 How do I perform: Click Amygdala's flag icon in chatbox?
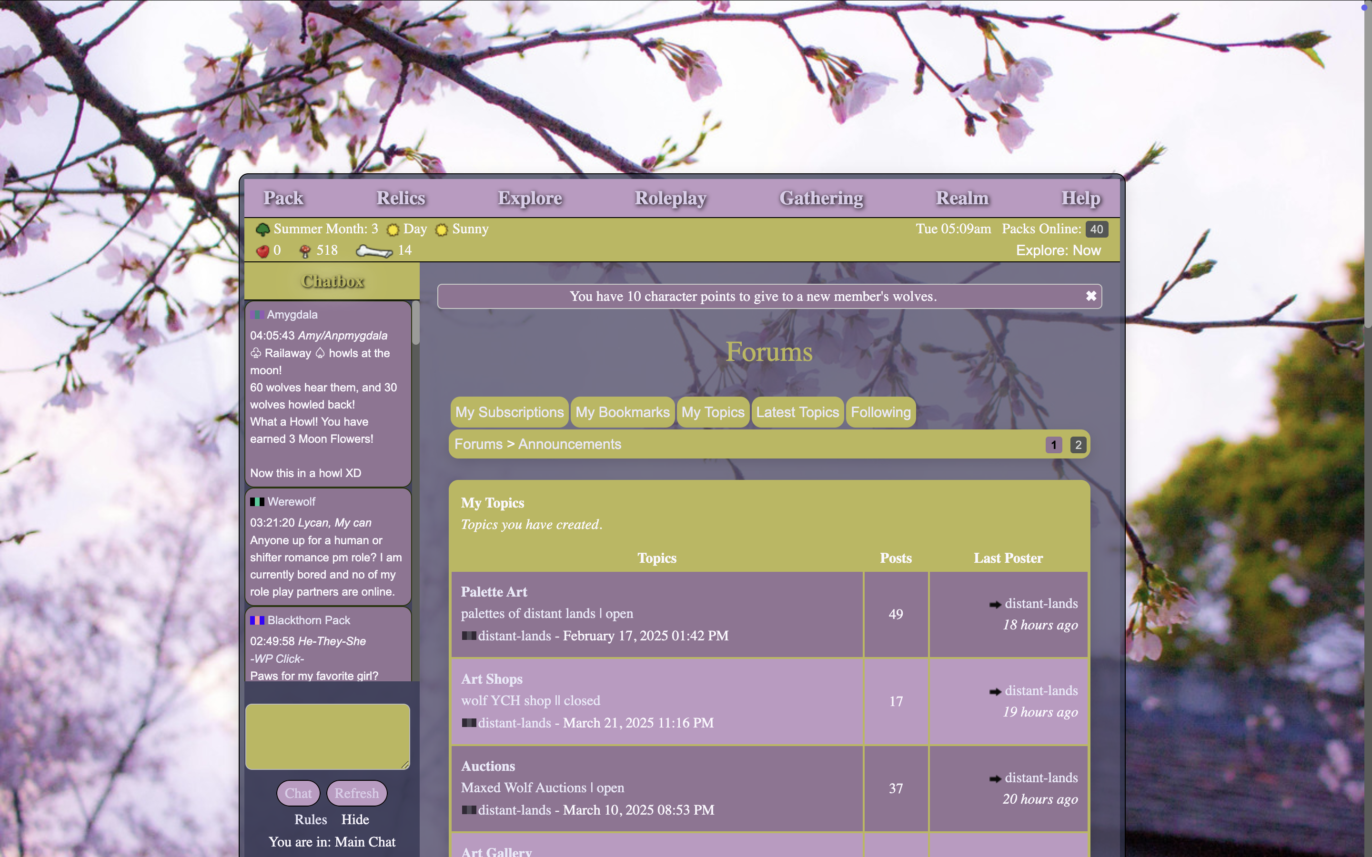pyautogui.click(x=257, y=315)
